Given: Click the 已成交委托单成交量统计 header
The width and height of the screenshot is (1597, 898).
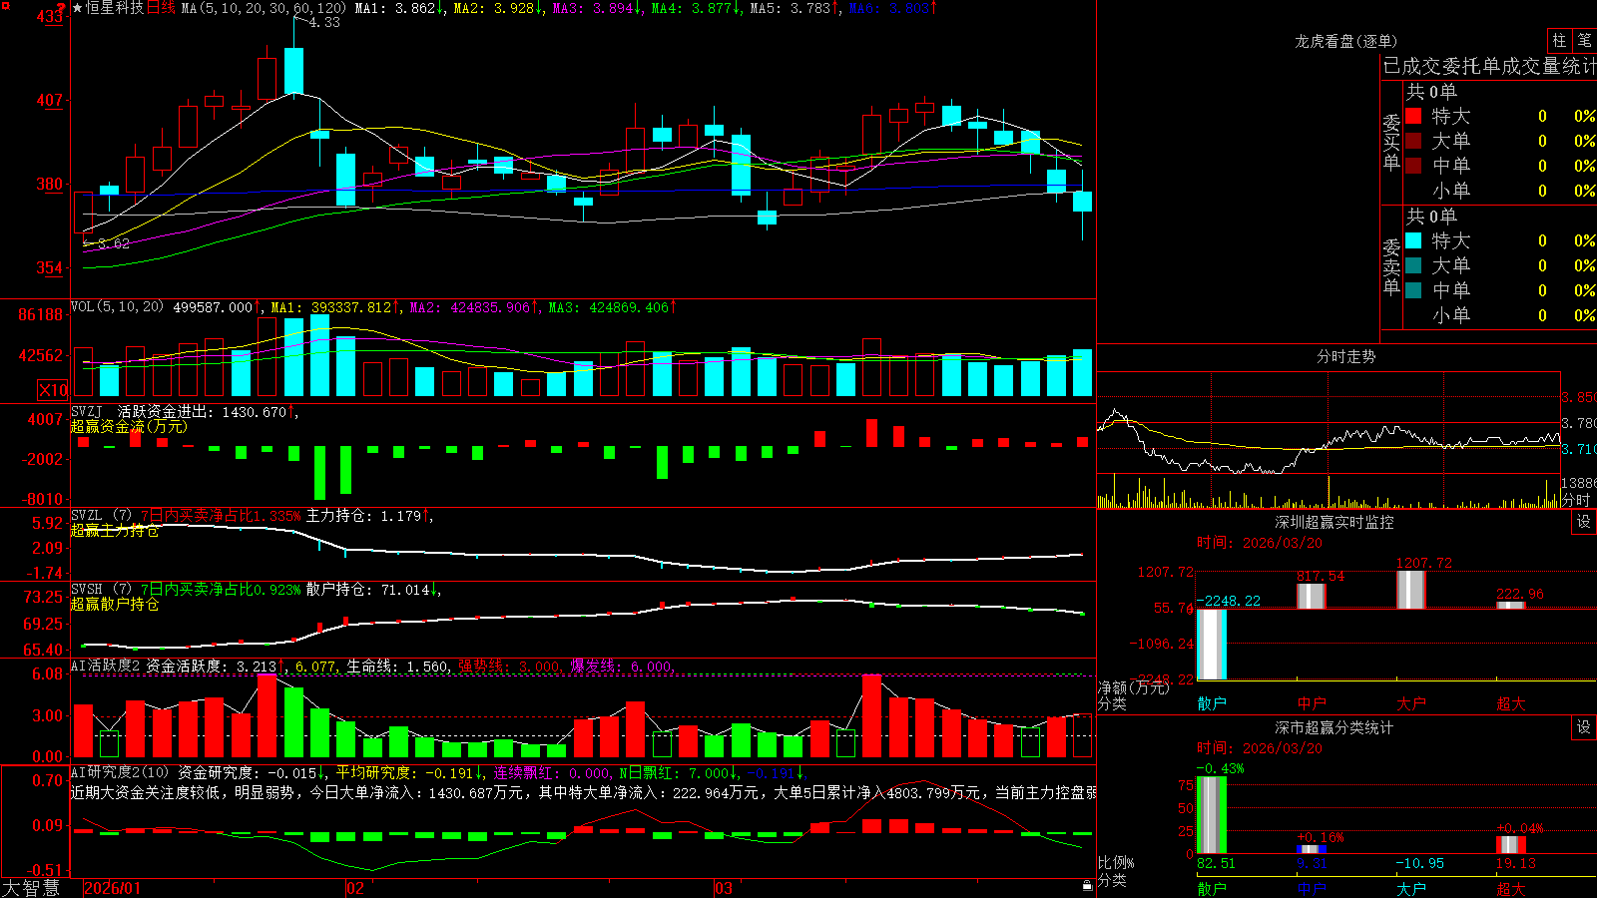Looking at the screenshot, I should (x=1489, y=66).
